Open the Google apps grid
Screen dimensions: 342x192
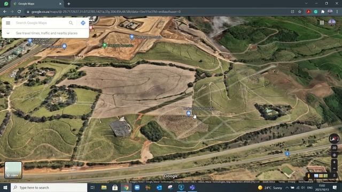click(x=322, y=22)
